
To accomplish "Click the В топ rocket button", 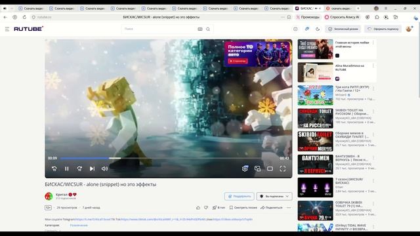I will [219, 208].
